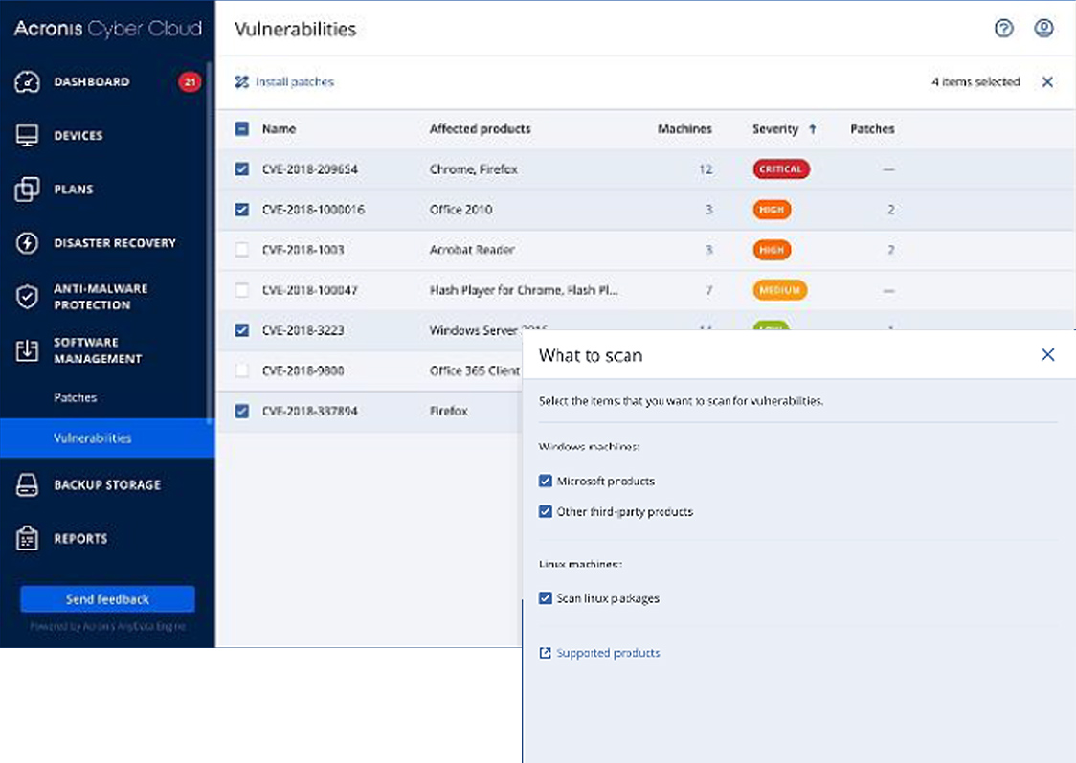1076x763 pixels.
Task: Click the Anti-Malware Protection shield icon
Action: click(27, 297)
